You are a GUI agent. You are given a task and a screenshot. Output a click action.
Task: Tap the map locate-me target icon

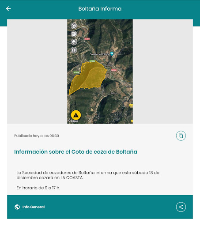click(74, 26)
